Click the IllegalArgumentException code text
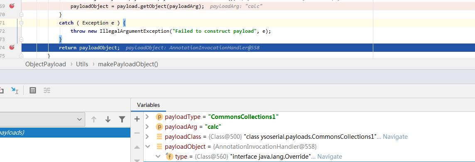This screenshot has width=475, height=162. [134, 31]
